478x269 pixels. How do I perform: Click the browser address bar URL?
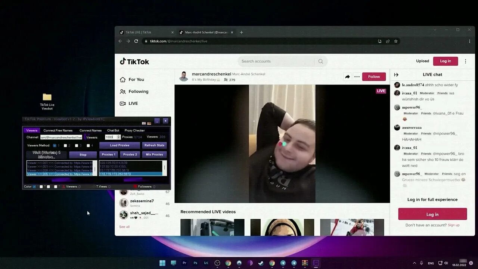[179, 41]
